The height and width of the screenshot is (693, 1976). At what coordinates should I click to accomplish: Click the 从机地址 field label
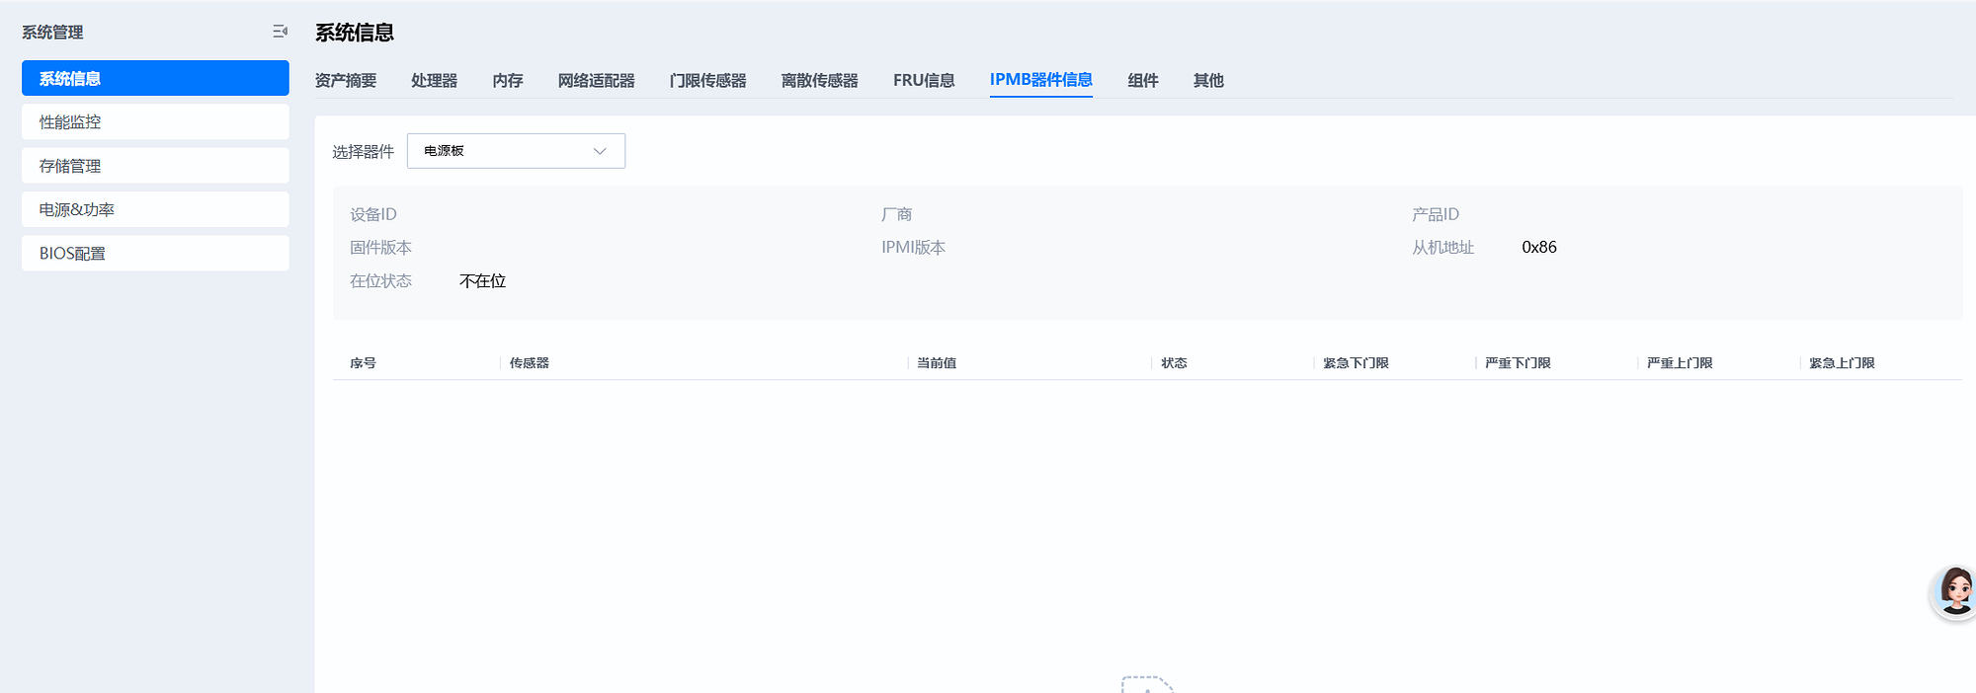(1442, 248)
